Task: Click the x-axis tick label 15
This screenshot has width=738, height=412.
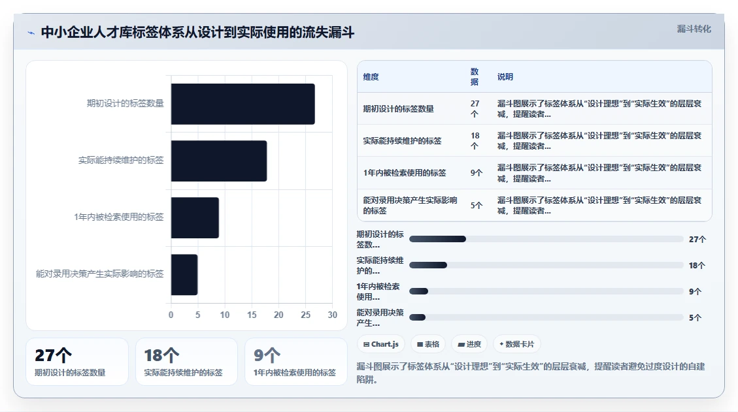Action: click(x=252, y=315)
